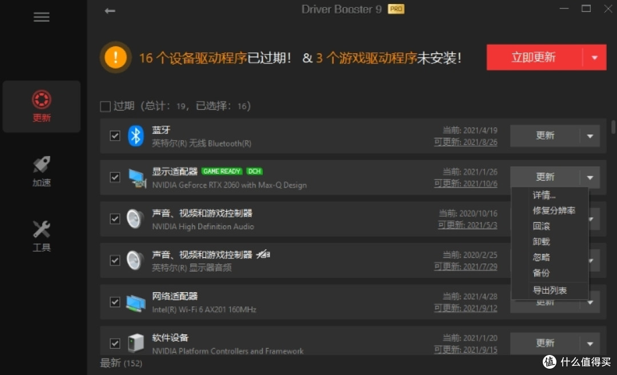Uncheck the 蓝牙 driver checkbox

(114, 135)
